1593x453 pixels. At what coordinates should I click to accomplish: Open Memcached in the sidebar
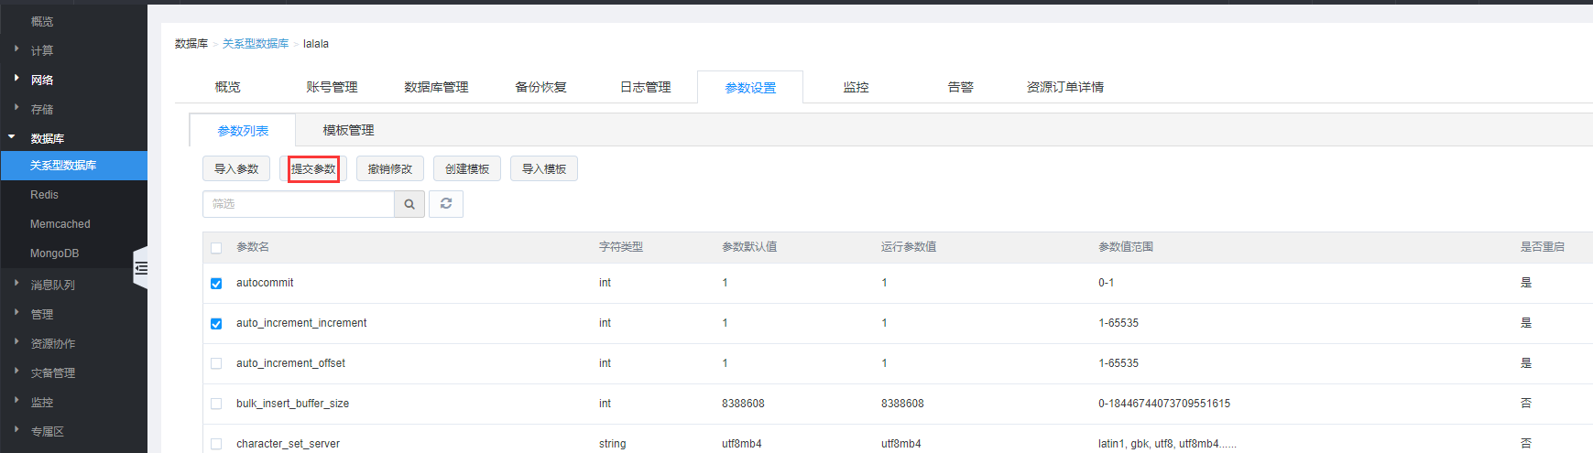click(60, 224)
